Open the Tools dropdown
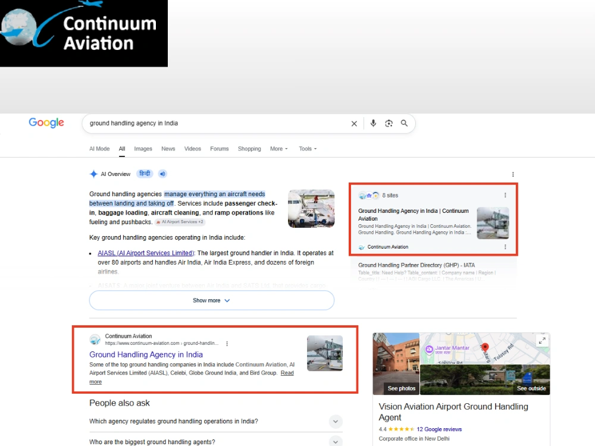 coord(308,149)
